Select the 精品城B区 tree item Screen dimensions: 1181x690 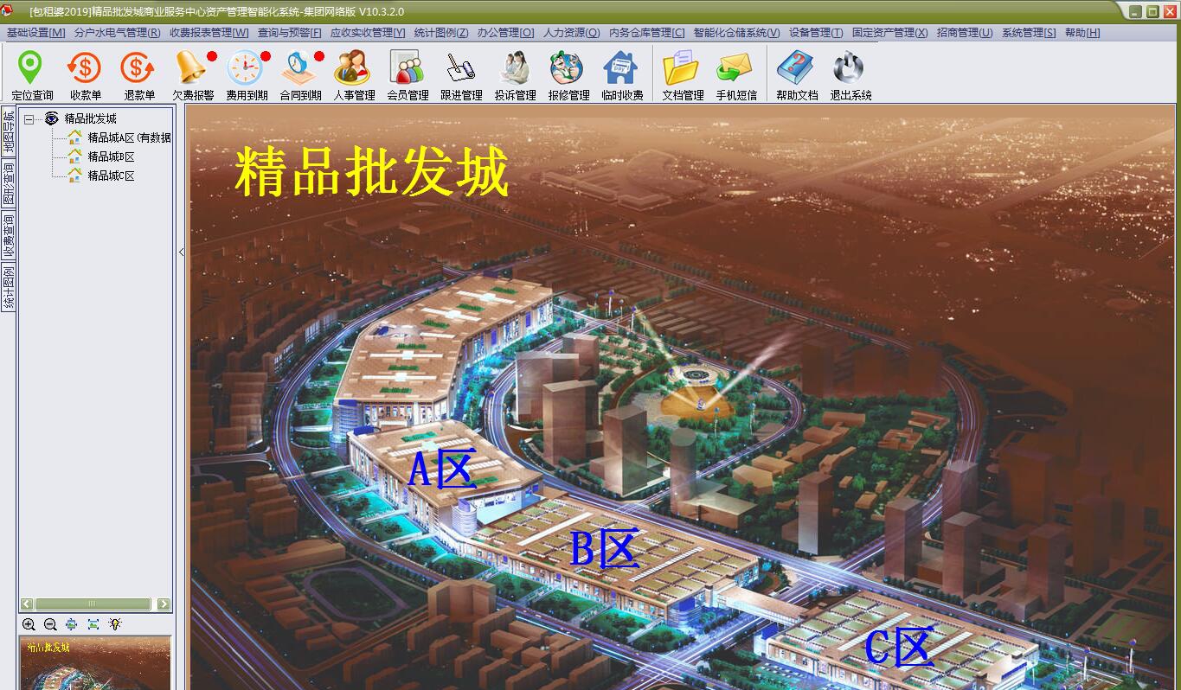pyautogui.click(x=112, y=158)
